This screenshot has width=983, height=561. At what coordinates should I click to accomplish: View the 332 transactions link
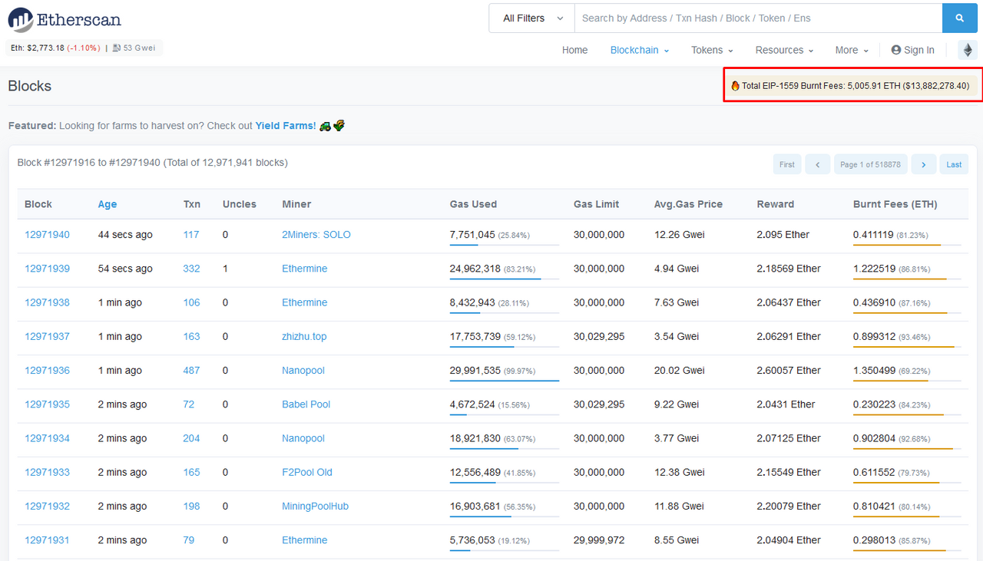pos(191,269)
